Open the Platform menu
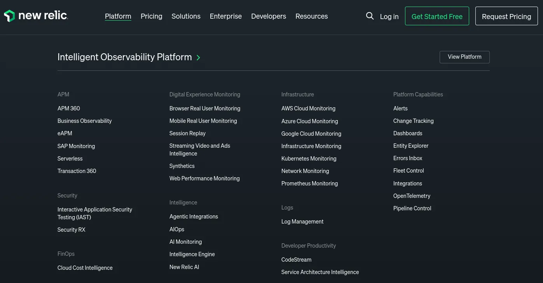Image resolution: width=543 pixels, height=283 pixels. (x=118, y=16)
